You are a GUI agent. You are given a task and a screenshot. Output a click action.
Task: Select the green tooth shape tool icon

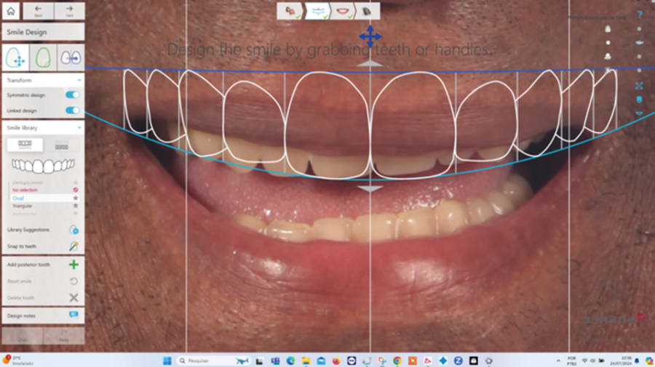click(x=43, y=57)
